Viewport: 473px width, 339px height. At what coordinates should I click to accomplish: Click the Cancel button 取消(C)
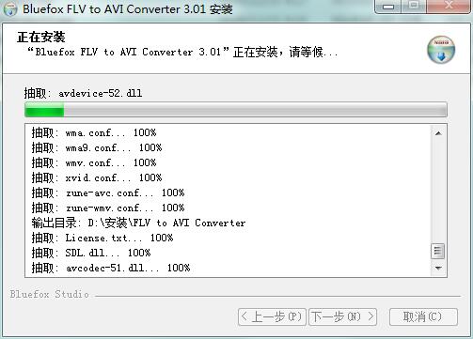423,316
